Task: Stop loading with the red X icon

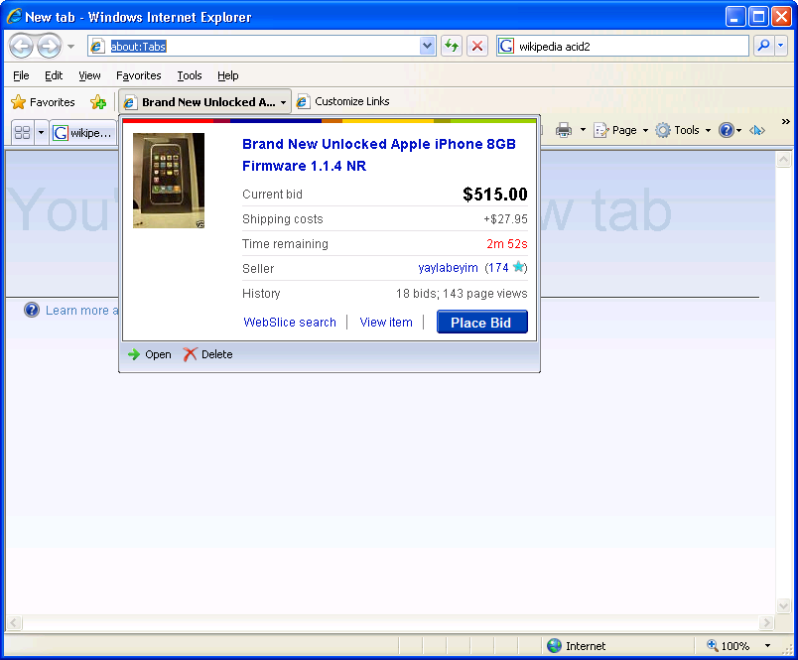Action: (477, 47)
